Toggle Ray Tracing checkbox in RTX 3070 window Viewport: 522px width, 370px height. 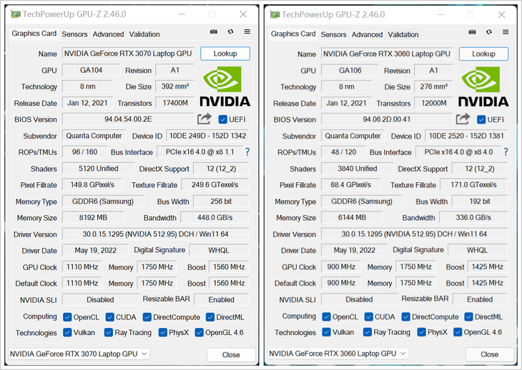(109, 332)
